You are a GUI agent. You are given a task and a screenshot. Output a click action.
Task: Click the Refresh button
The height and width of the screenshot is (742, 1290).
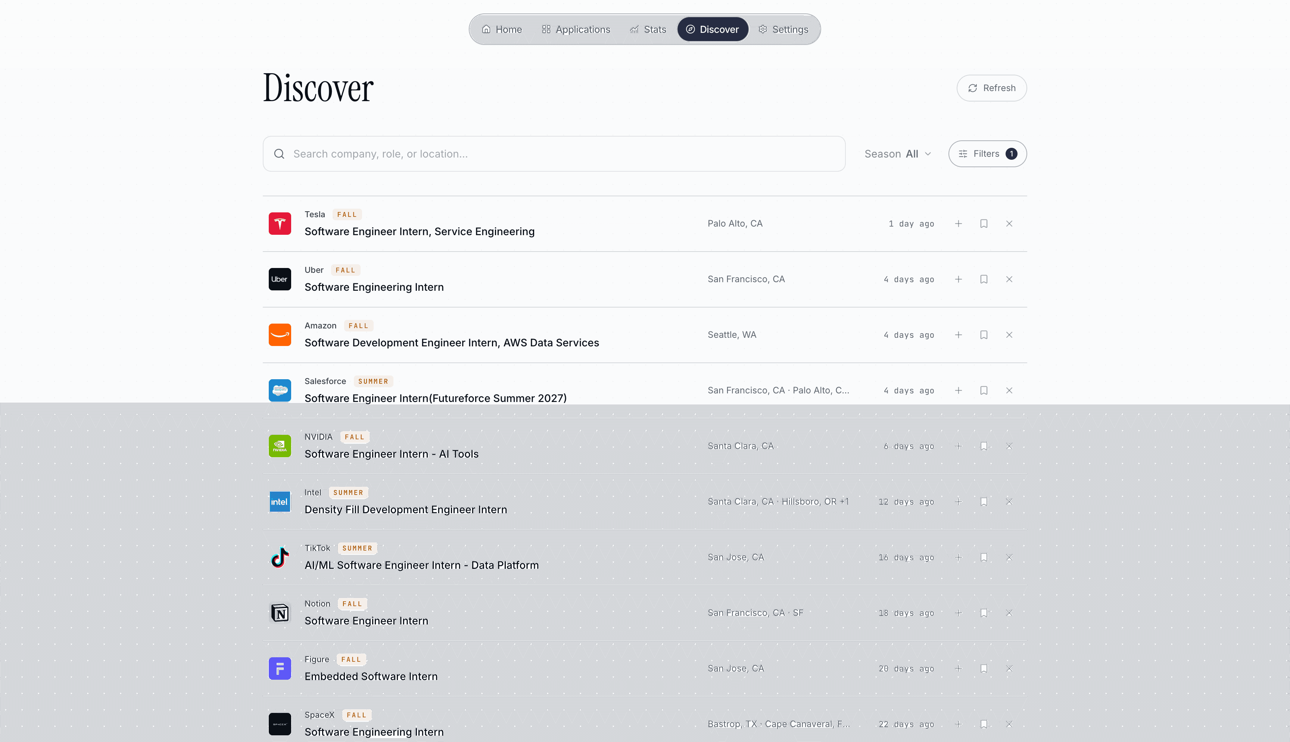[x=991, y=88]
